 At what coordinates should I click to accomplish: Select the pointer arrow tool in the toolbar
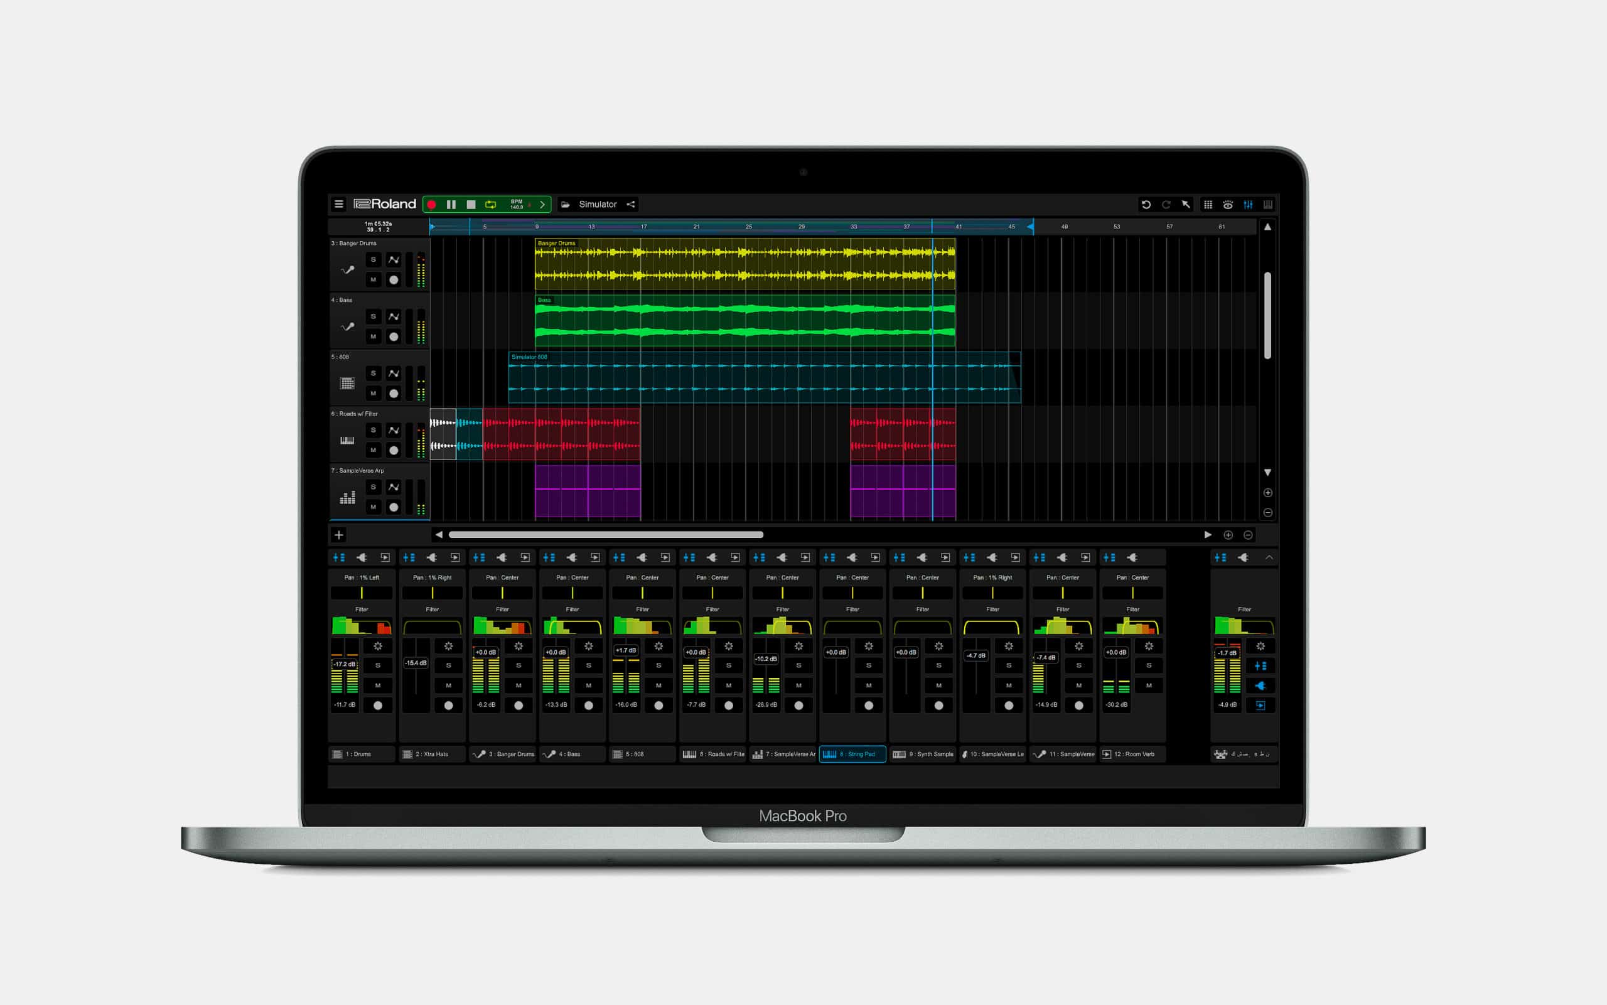[x=1186, y=205]
